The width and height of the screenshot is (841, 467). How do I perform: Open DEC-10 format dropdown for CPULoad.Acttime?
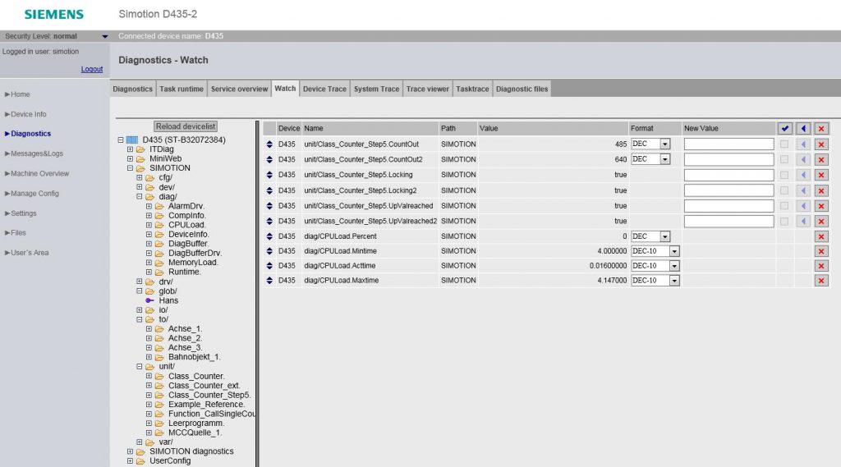pos(674,266)
